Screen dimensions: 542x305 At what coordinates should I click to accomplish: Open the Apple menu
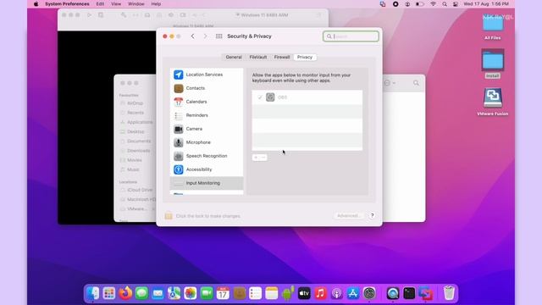click(x=36, y=4)
